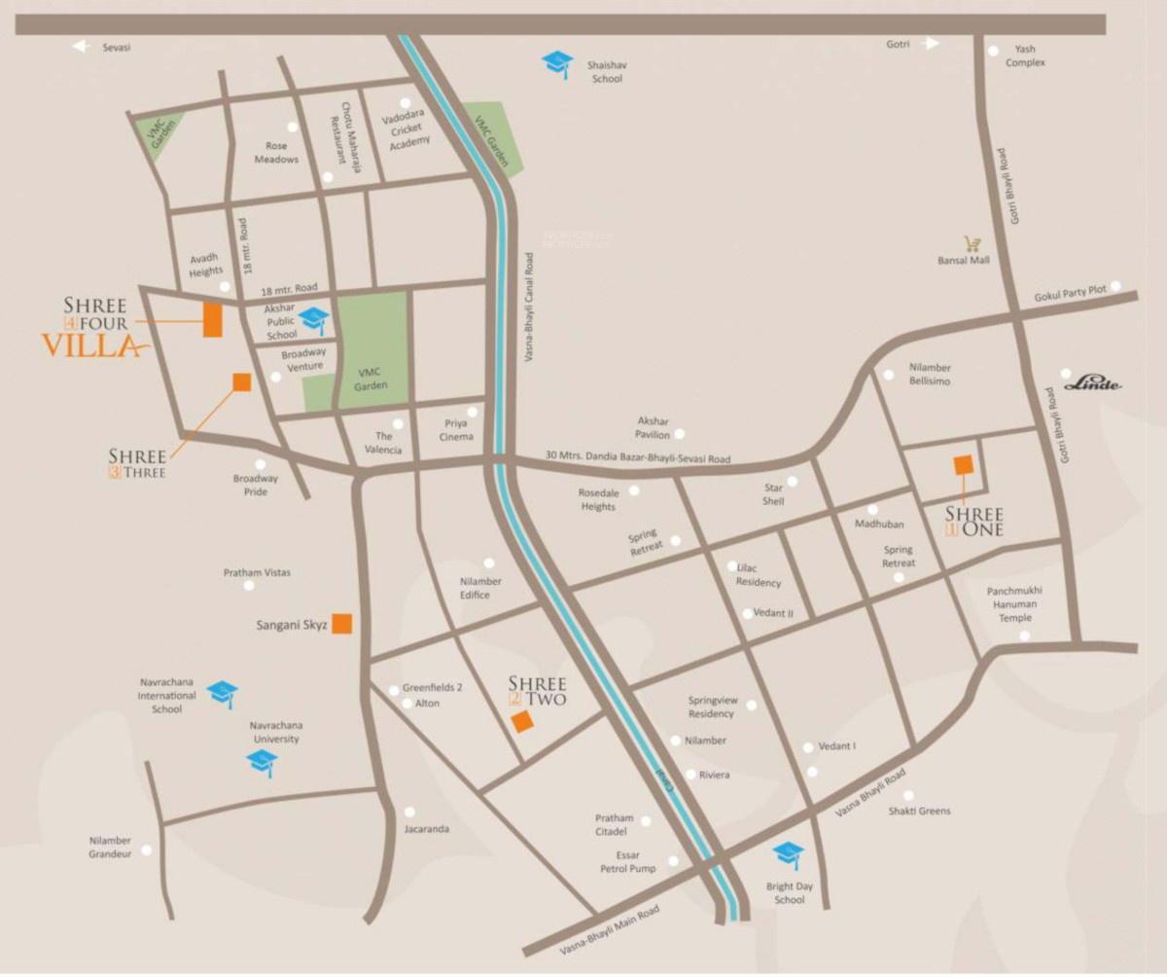
Task: Click the Bright Day School cap icon
Action: pyautogui.click(x=788, y=854)
